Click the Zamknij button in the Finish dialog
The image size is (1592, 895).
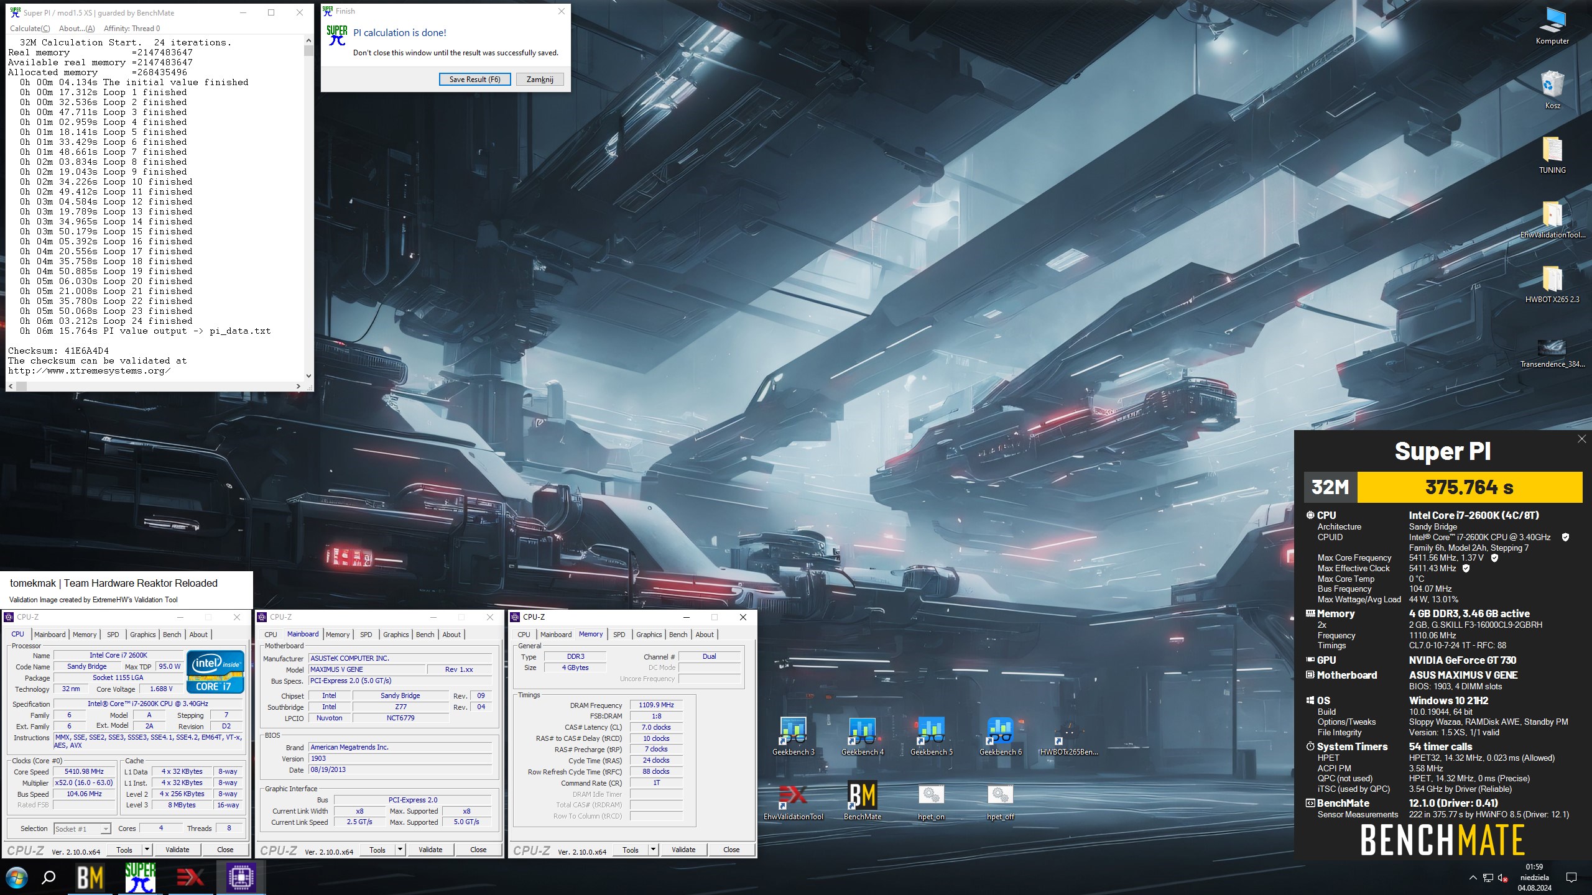coord(540,79)
